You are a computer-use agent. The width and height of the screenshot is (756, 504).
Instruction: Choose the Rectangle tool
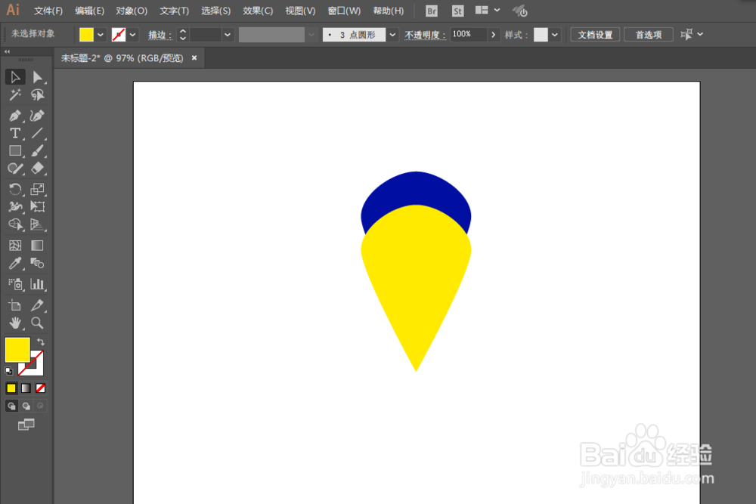pyautogui.click(x=15, y=151)
